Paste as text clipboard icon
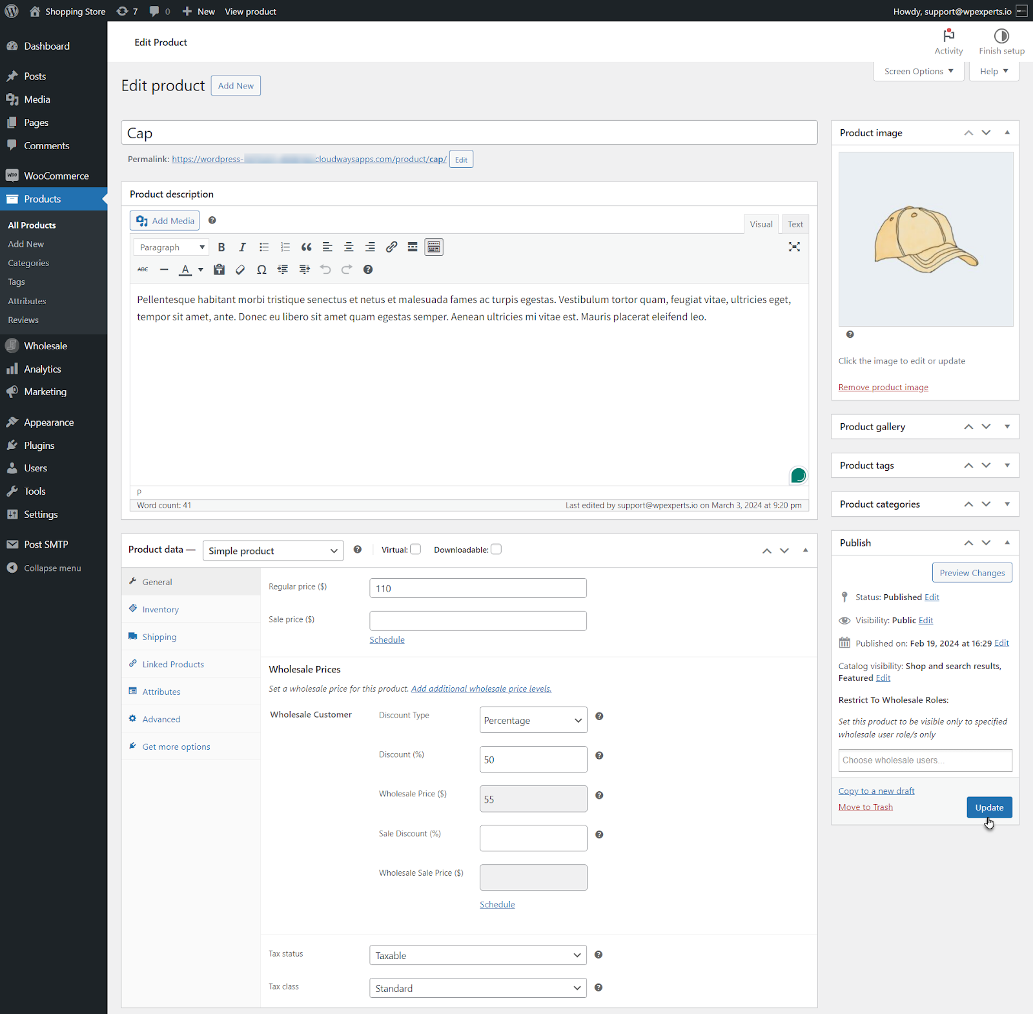This screenshot has height=1014, width=1033. [x=220, y=269]
